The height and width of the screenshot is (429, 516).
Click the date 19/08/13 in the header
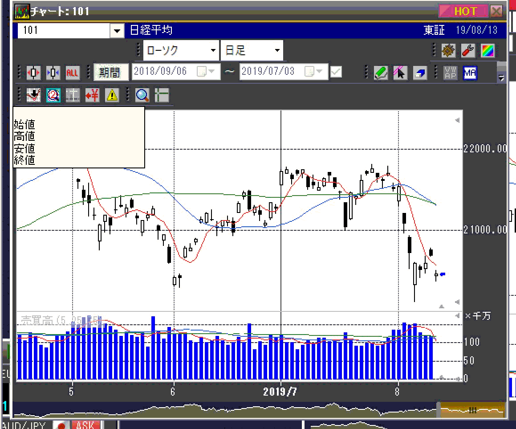(476, 30)
